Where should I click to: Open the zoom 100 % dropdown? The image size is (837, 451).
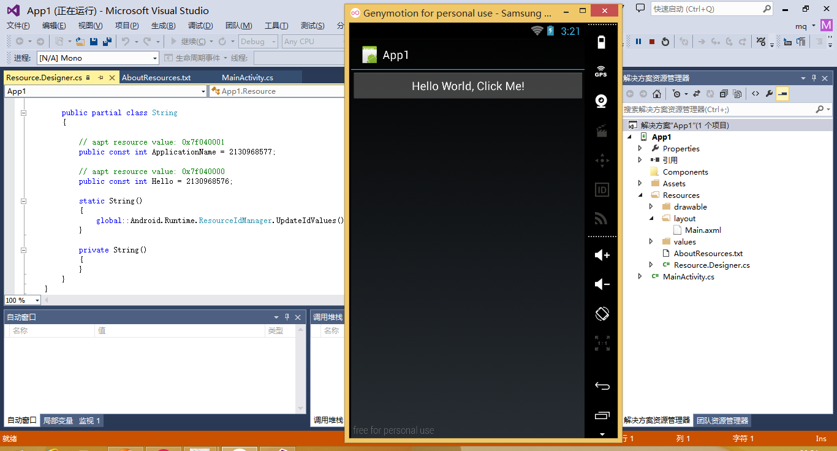(37, 300)
